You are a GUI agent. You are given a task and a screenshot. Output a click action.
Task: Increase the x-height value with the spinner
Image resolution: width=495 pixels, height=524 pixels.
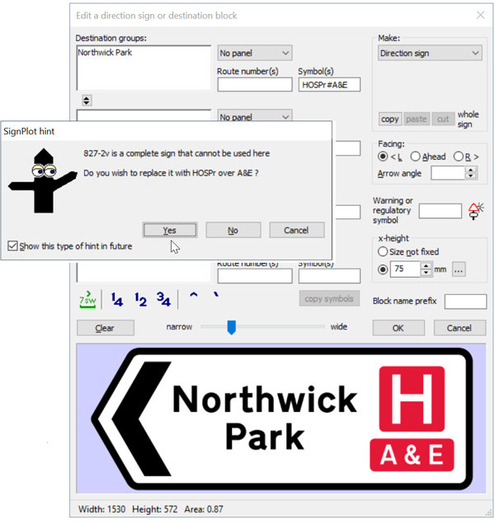pyautogui.click(x=426, y=265)
